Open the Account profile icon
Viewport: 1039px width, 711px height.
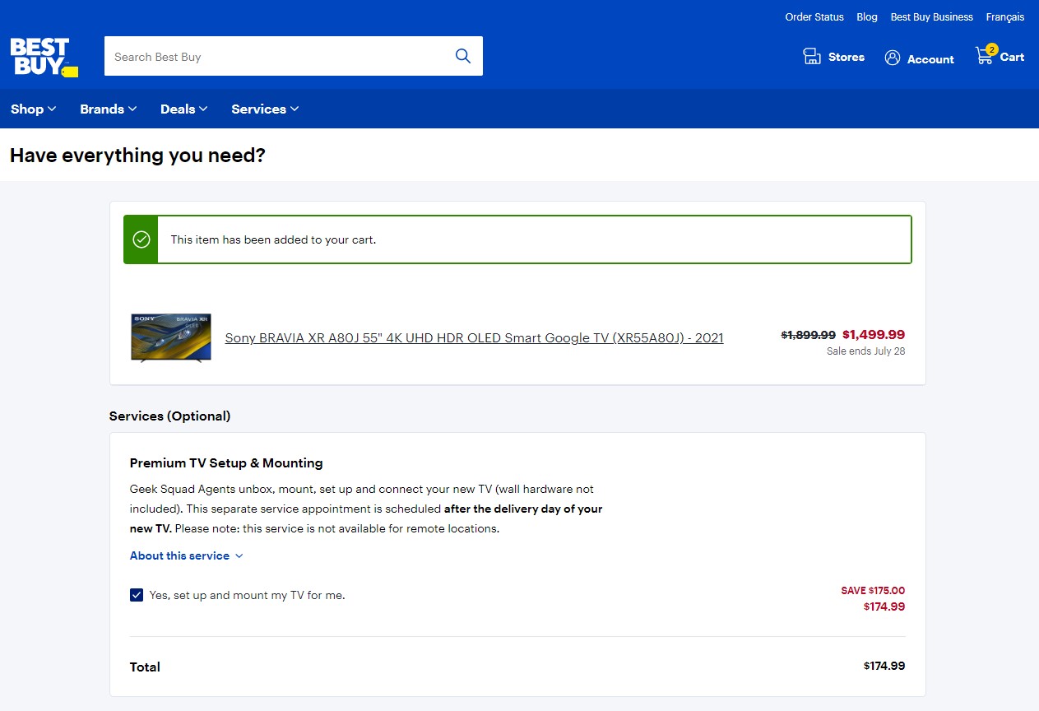(x=893, y=58)
